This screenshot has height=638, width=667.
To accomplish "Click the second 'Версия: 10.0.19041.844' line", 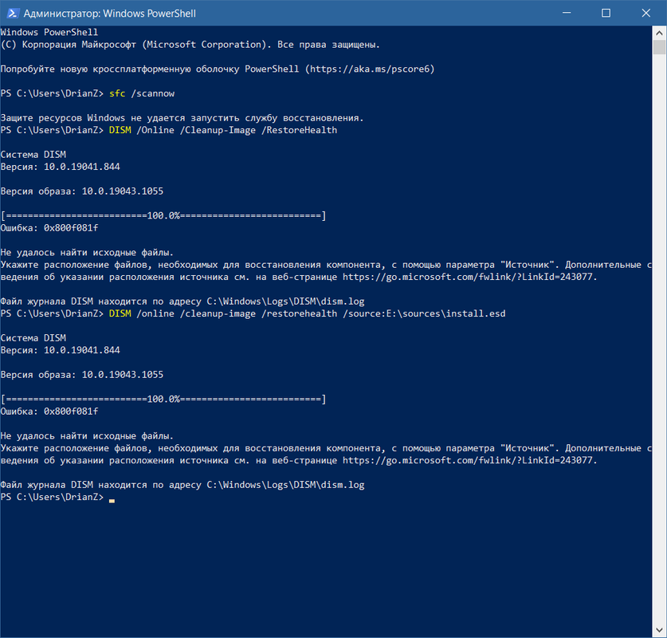I will (61, 350).
